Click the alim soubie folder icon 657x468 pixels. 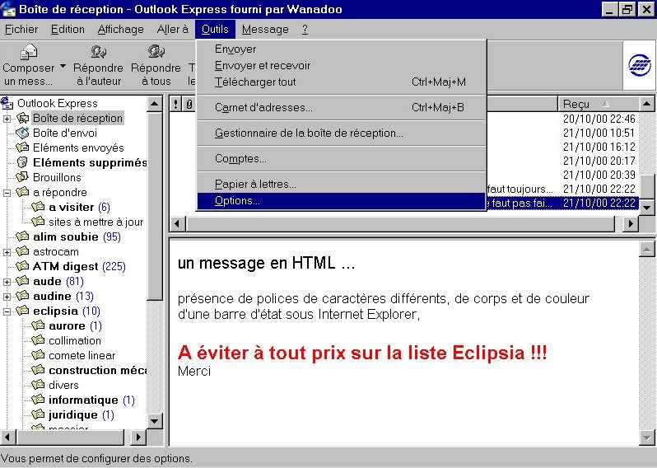coord(22,236)
